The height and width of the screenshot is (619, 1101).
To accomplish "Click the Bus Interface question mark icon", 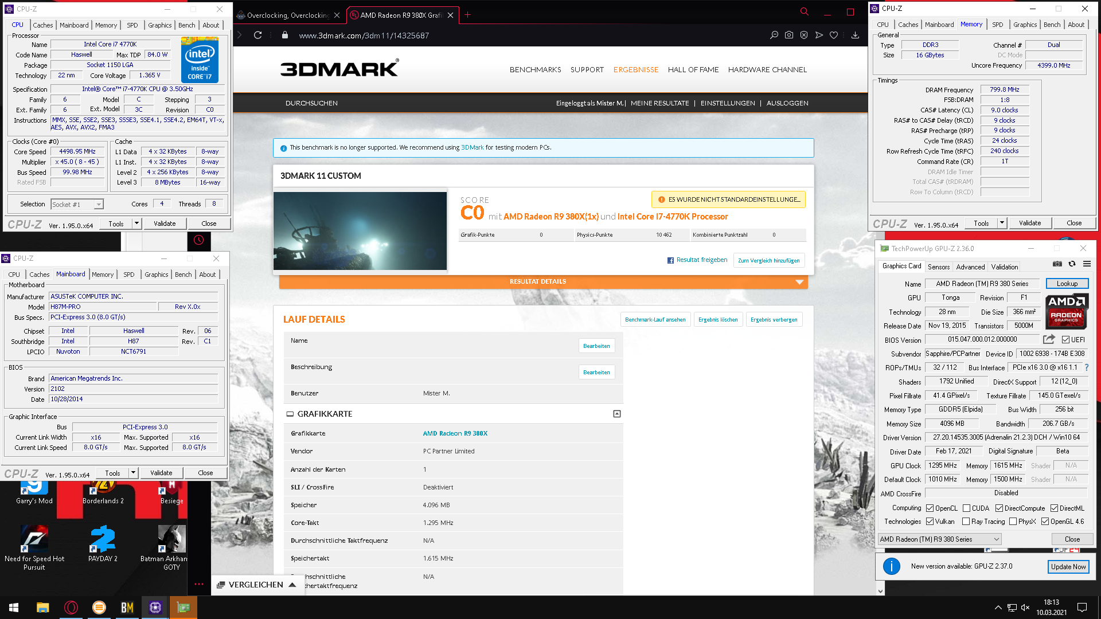I will tap(1086, 367).
